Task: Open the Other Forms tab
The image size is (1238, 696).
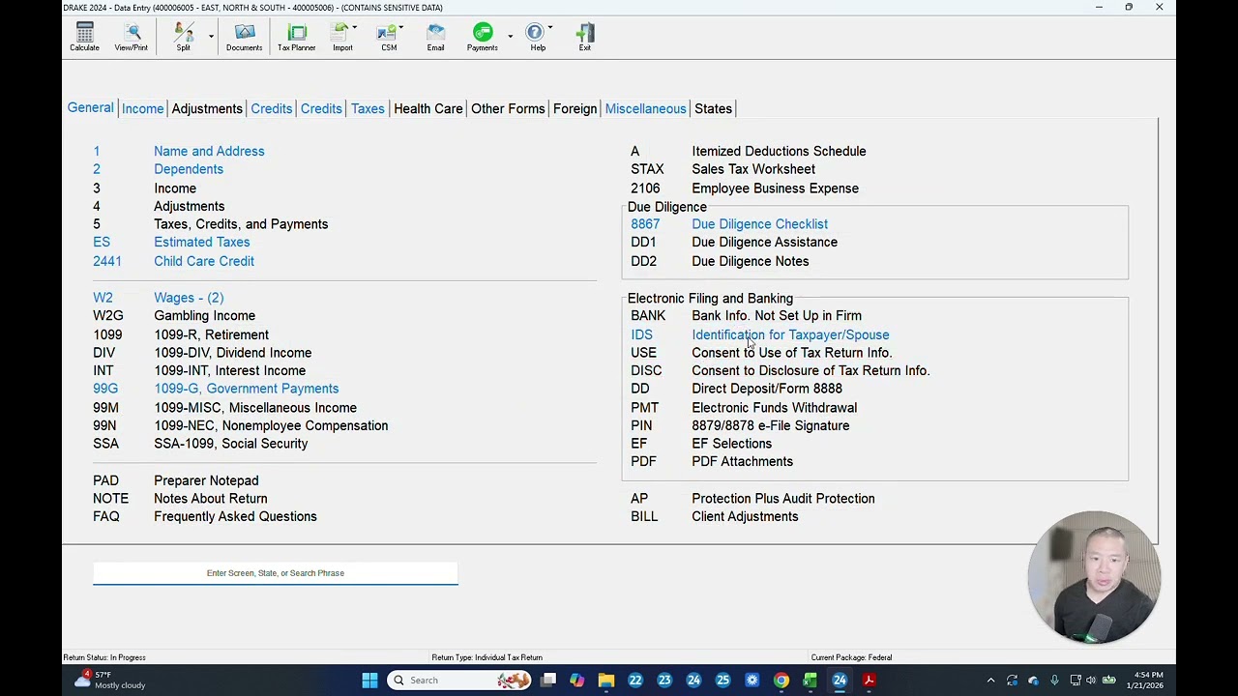Action: coord(508,109)
